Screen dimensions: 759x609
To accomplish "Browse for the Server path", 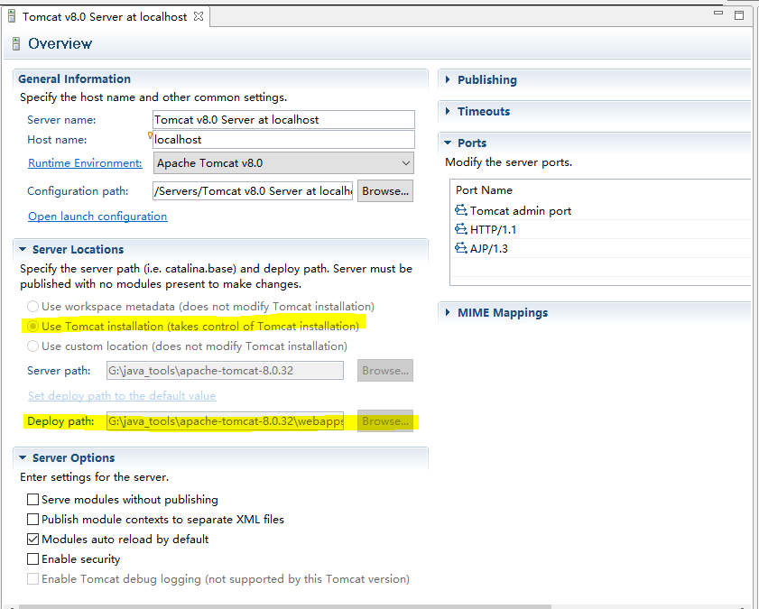I will click(385, 371).
